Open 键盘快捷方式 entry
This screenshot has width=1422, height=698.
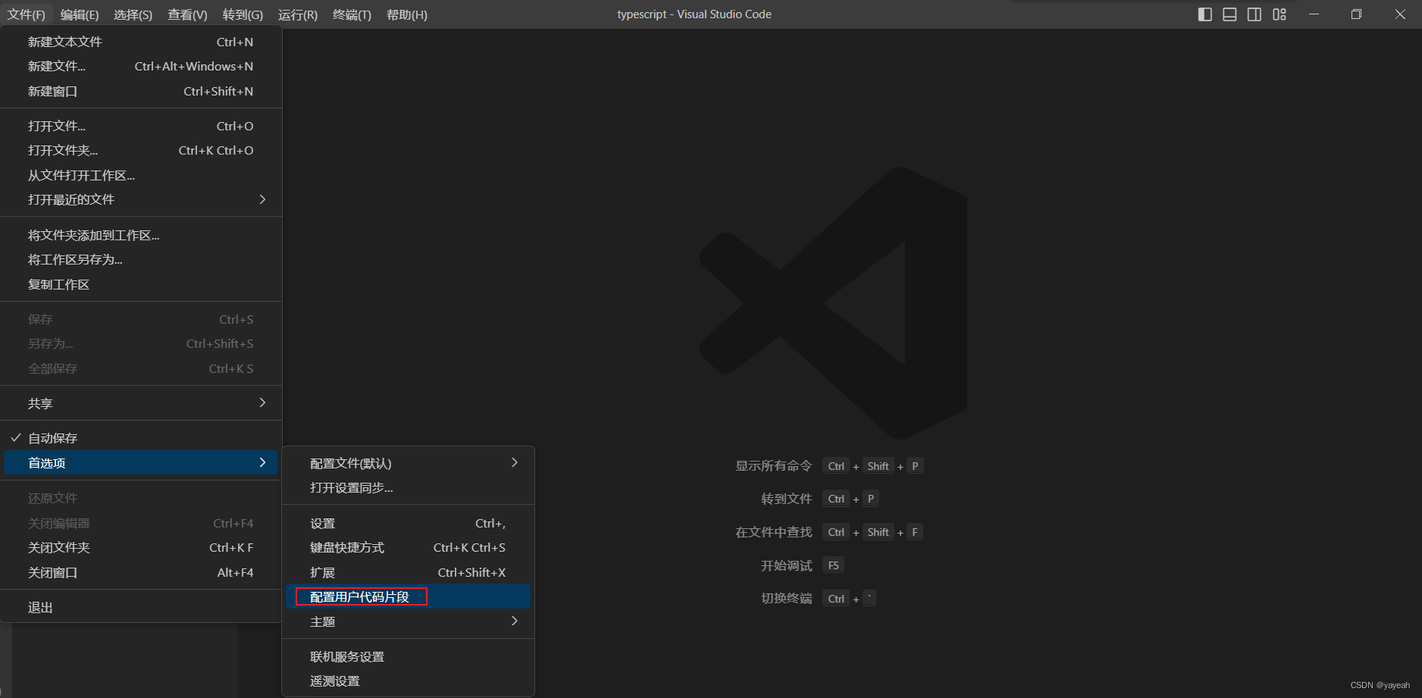click(x=408, y=547)
